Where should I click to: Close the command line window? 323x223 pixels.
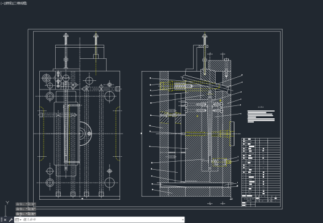click(x=5, y=220)
